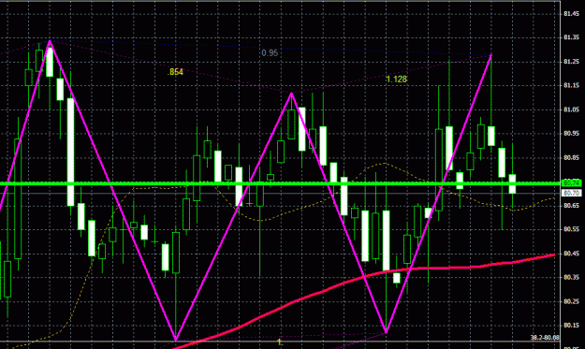
Task: Click the green 80.74 price tag
Action: (571, 183)
